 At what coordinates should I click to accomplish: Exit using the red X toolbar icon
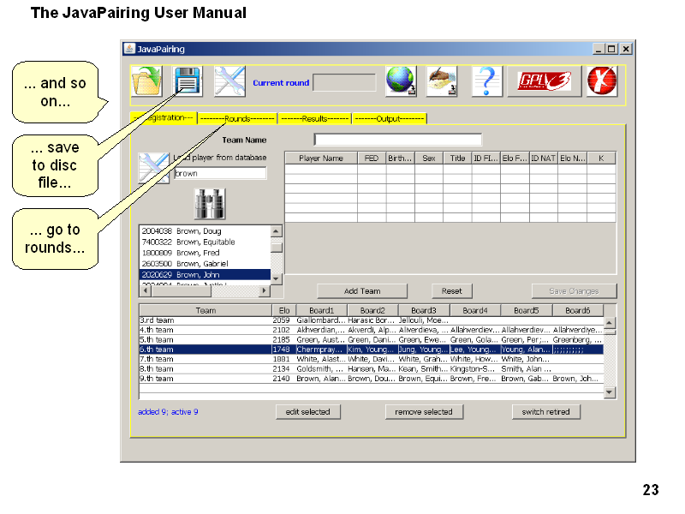coord(602,82)
